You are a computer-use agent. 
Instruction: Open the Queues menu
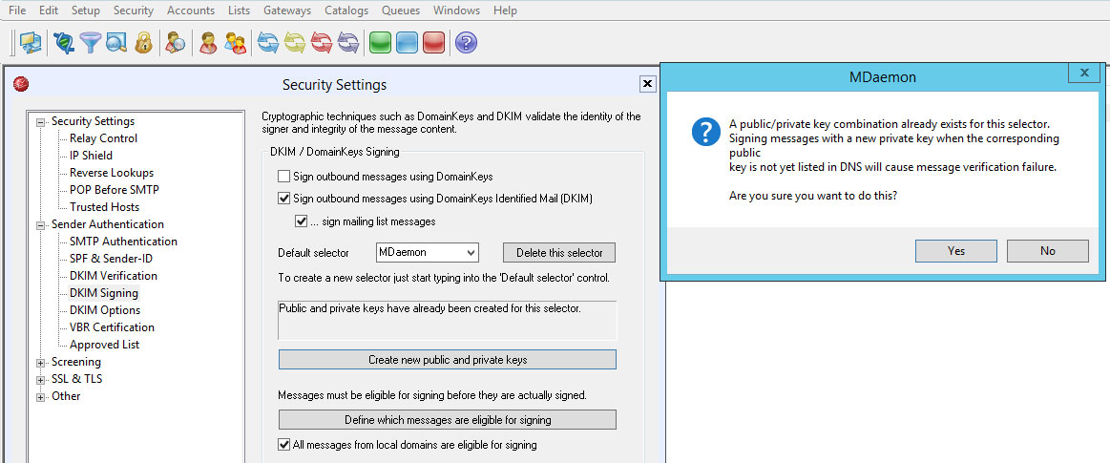401,11
